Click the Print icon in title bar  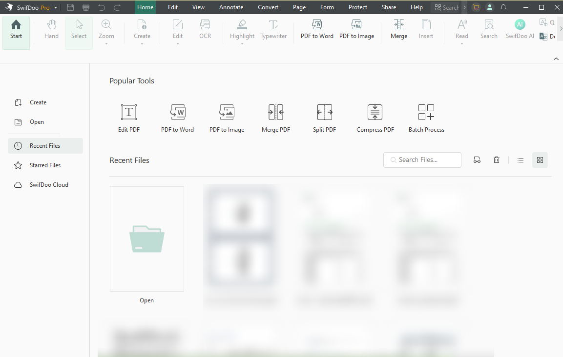point(86,7)
